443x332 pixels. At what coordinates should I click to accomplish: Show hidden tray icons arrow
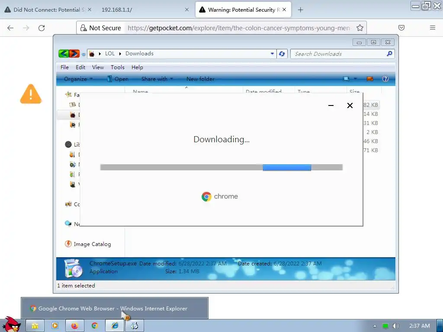tap(375, 326)
